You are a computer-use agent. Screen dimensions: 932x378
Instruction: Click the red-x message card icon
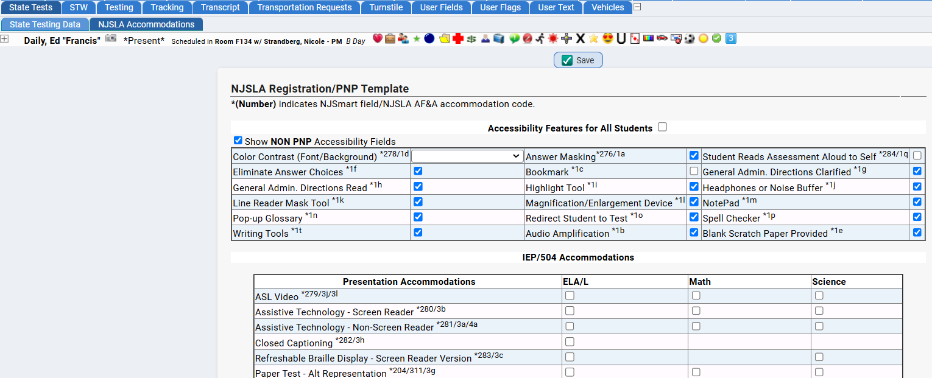point(676,38)
